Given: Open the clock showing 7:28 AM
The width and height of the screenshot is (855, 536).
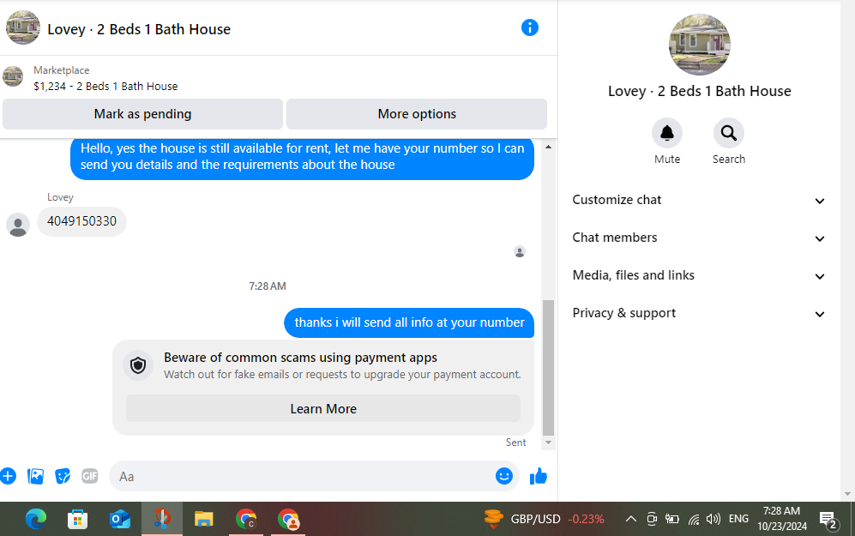Looking at the screenshot, I should pos(781,519).
